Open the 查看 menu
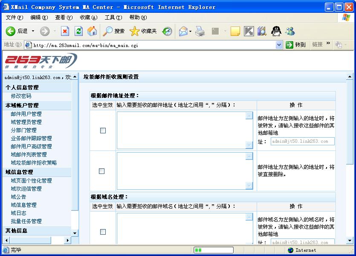The image size is (356, 256). coord(64,18)
